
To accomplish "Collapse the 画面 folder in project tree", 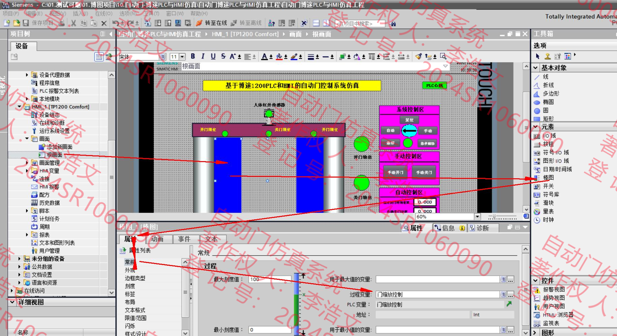I will tap(27, 139).
